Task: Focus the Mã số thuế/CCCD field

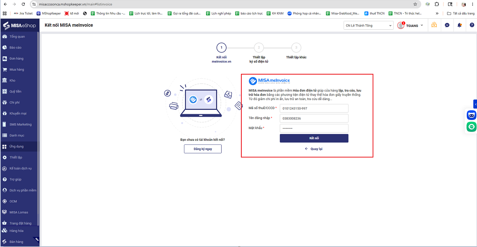Action: coord(314,108)
